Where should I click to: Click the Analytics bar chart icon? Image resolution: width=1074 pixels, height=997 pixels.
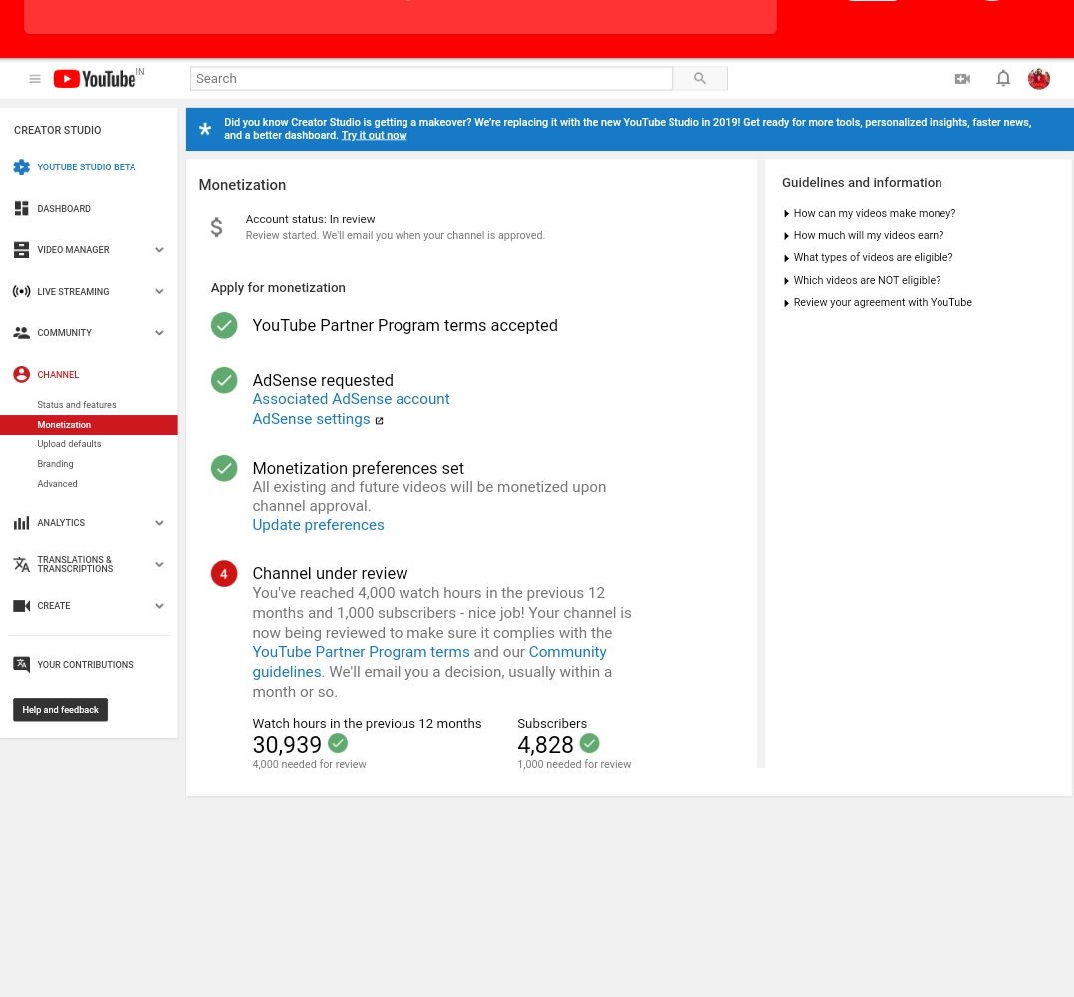click(21, 523)
